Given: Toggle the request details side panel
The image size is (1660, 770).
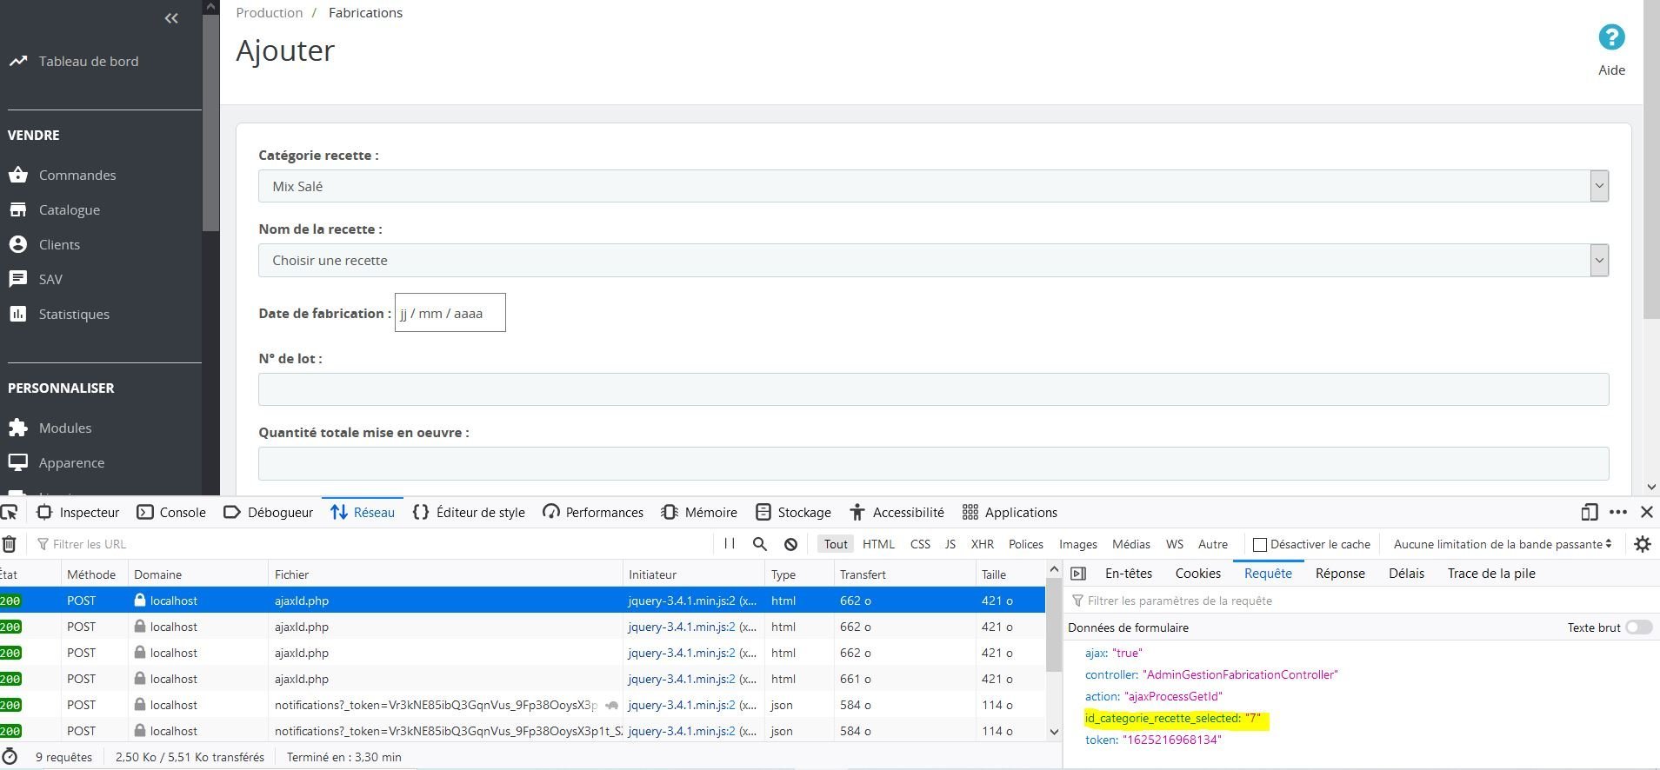Looking at the screenshot, I should [x=1078, y=574].
